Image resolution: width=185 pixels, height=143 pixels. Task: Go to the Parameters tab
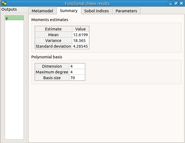coord(126,11)
